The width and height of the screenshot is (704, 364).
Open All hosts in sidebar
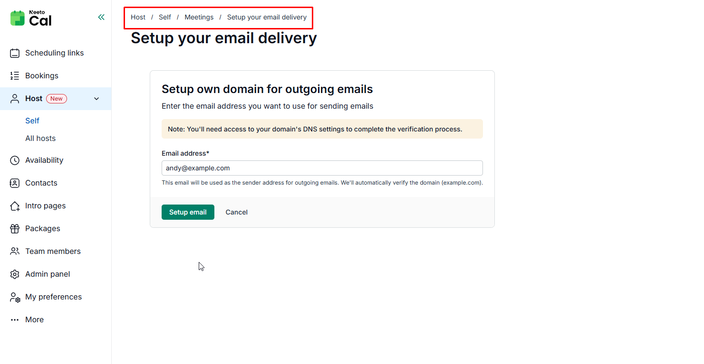click(x=40, y=139)
